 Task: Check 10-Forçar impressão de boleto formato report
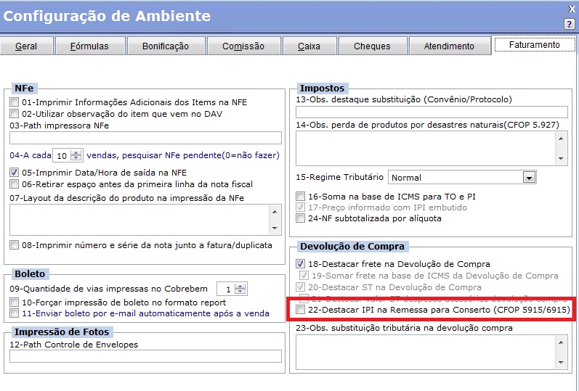tap(14, 302)
